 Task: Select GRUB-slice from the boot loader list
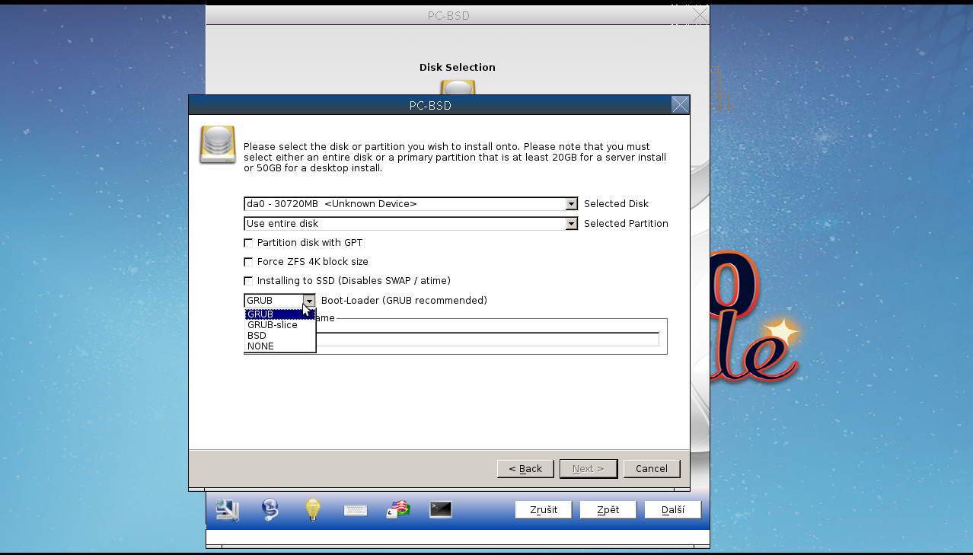tap(272, 324)
